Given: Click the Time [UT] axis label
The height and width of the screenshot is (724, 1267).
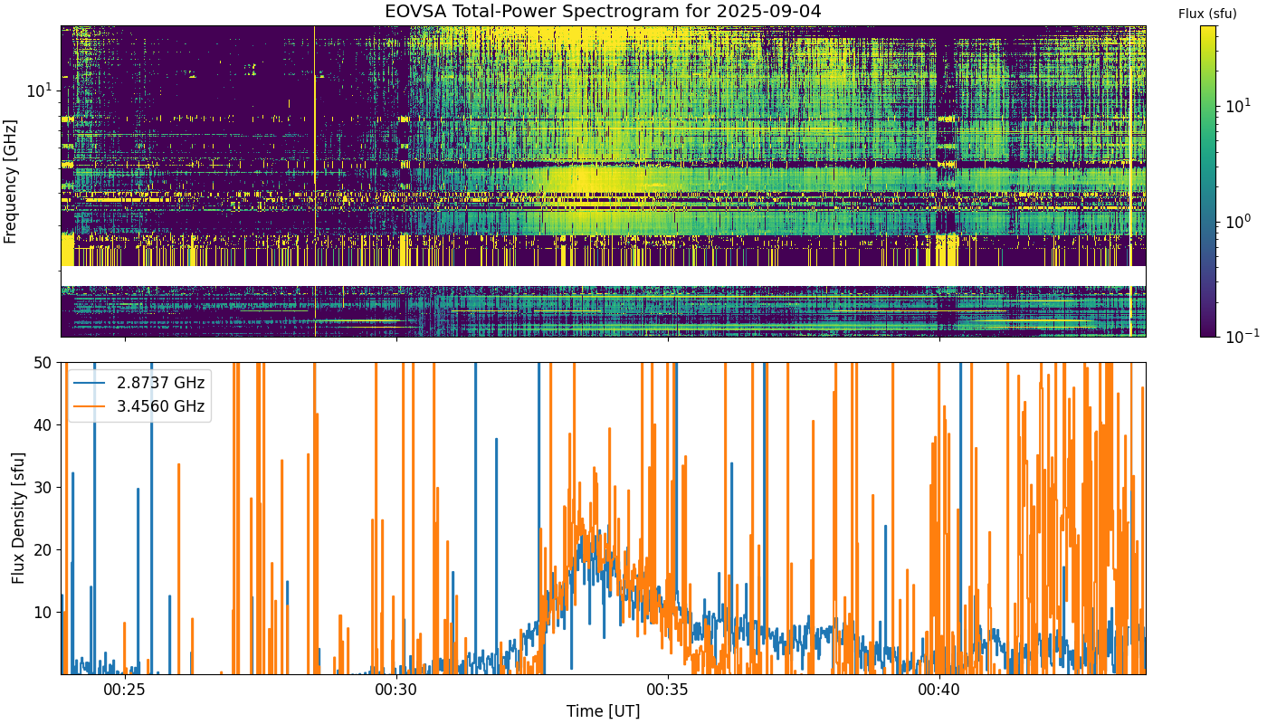Looking at the screenshot, I should (x=603, y=711).
